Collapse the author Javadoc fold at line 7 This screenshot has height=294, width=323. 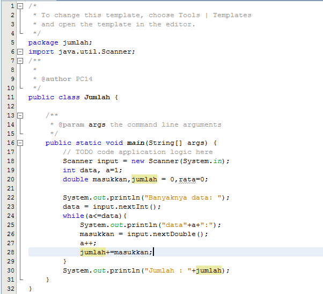20,61
